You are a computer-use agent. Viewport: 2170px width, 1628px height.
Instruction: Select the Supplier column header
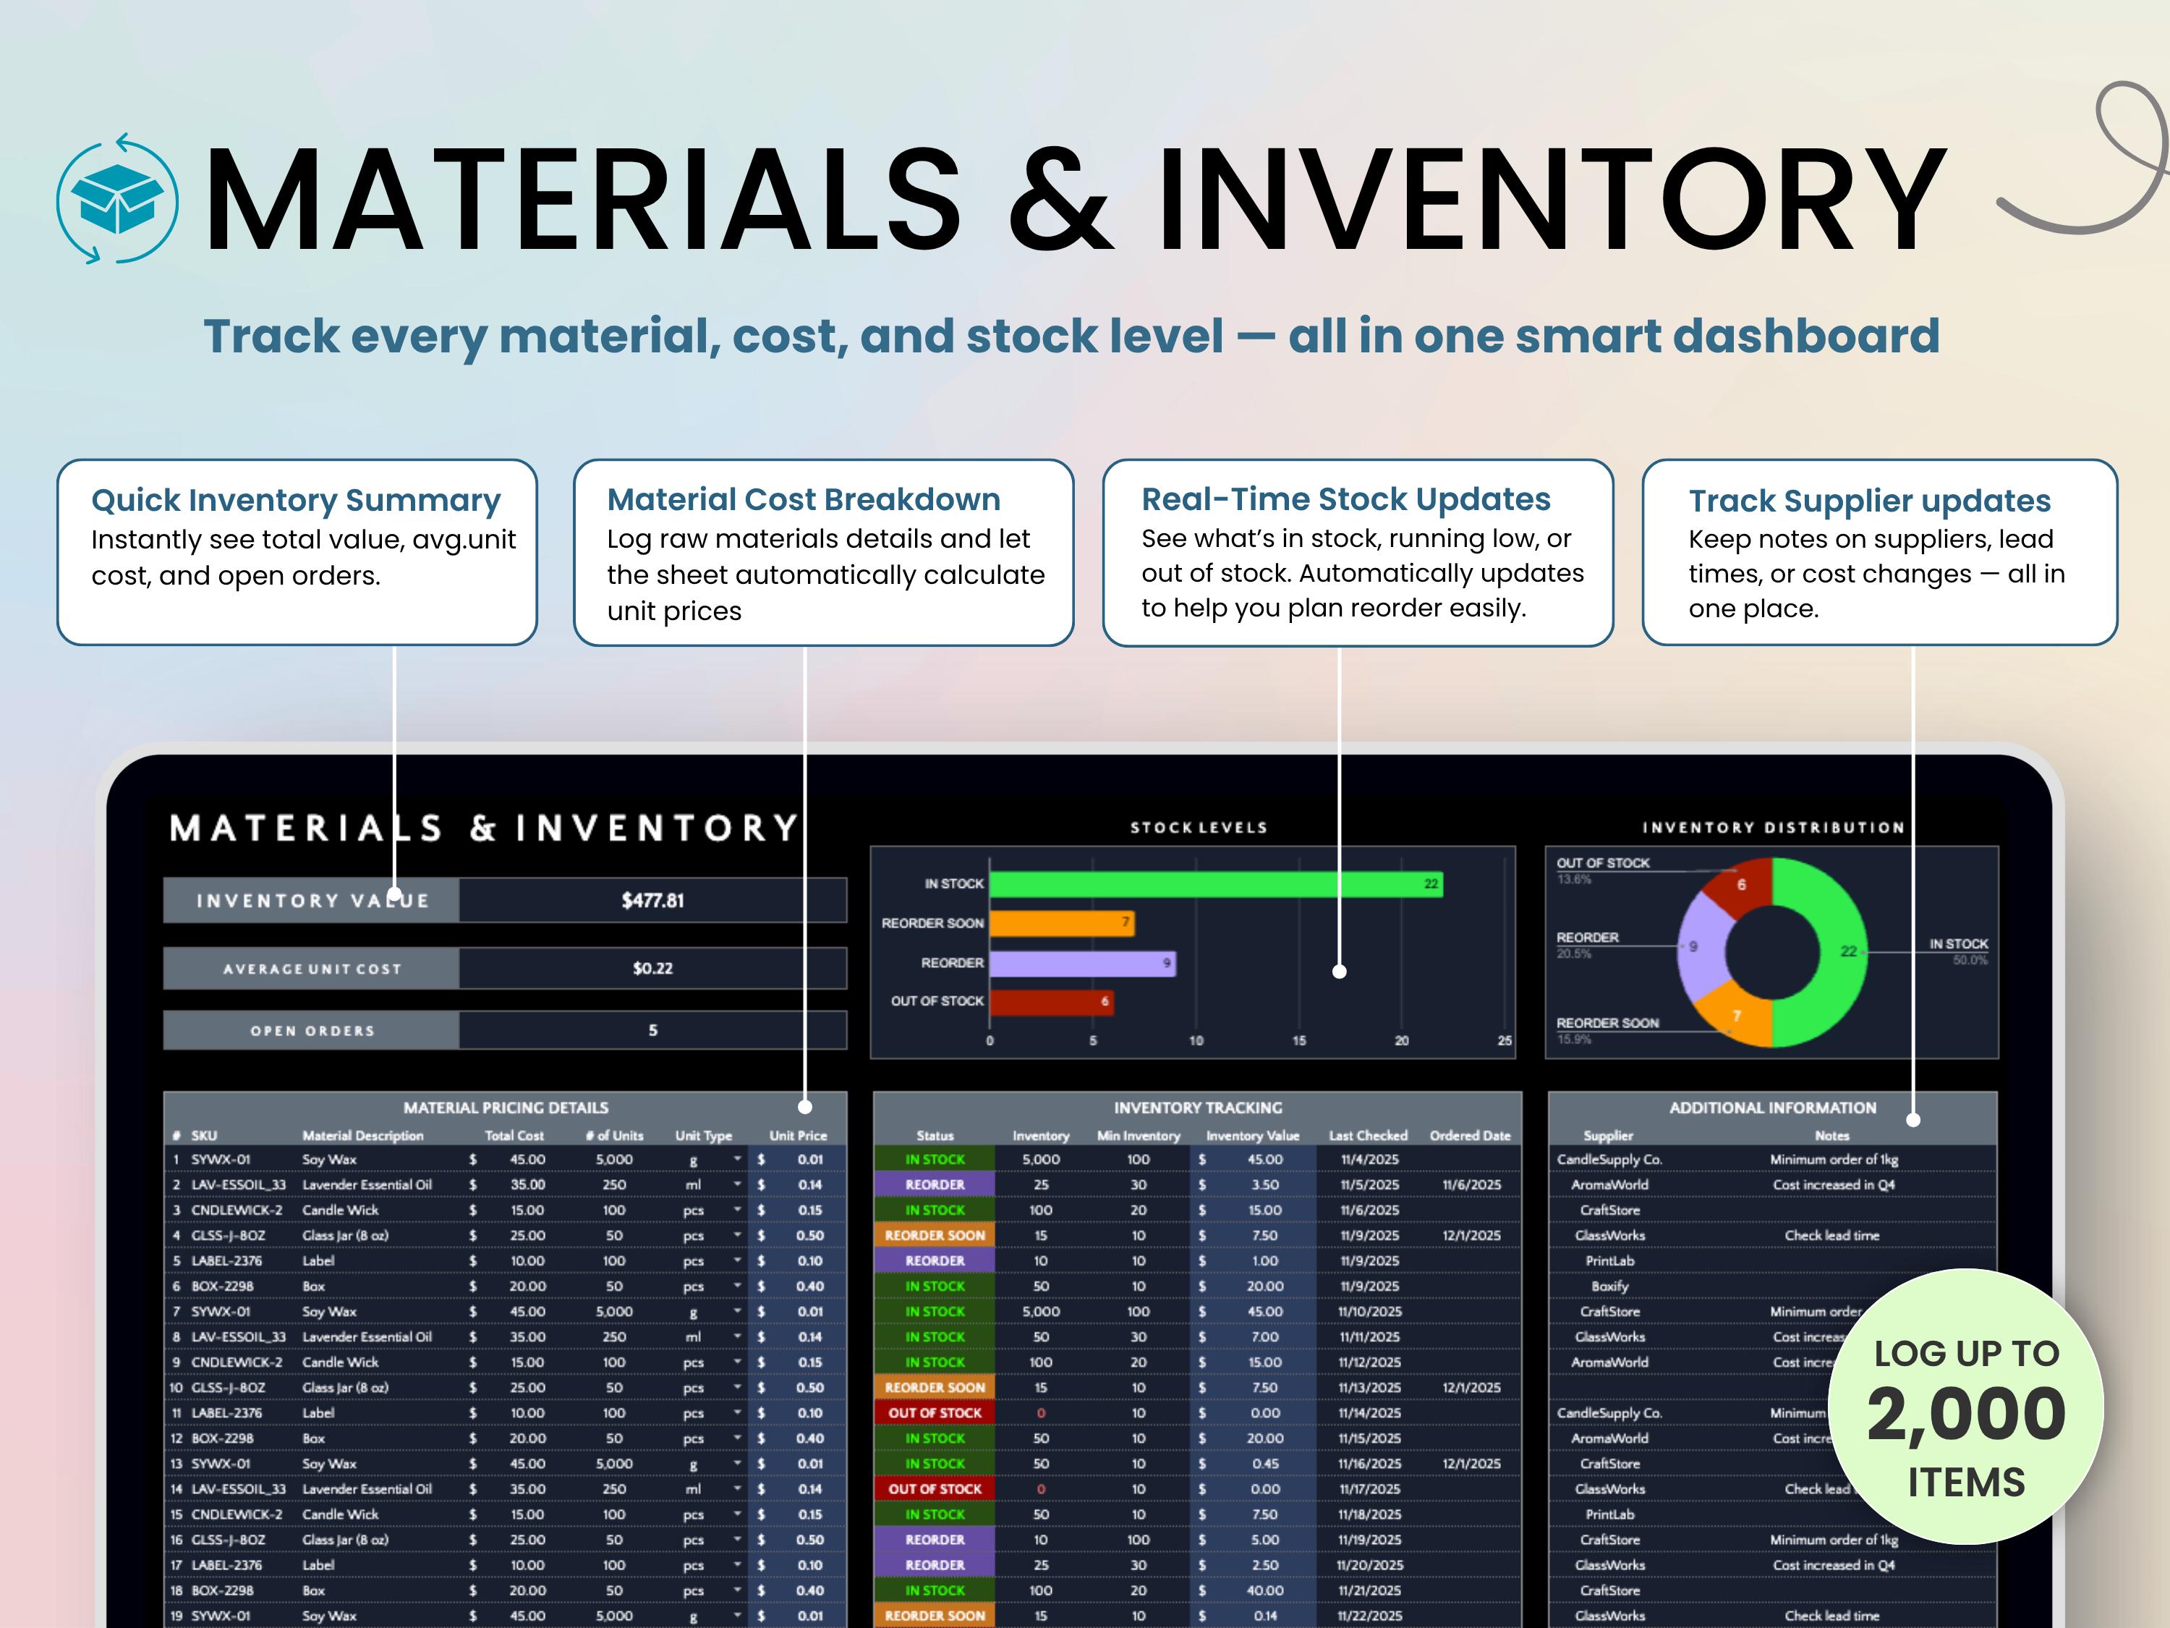(x=1609, y=1135)
